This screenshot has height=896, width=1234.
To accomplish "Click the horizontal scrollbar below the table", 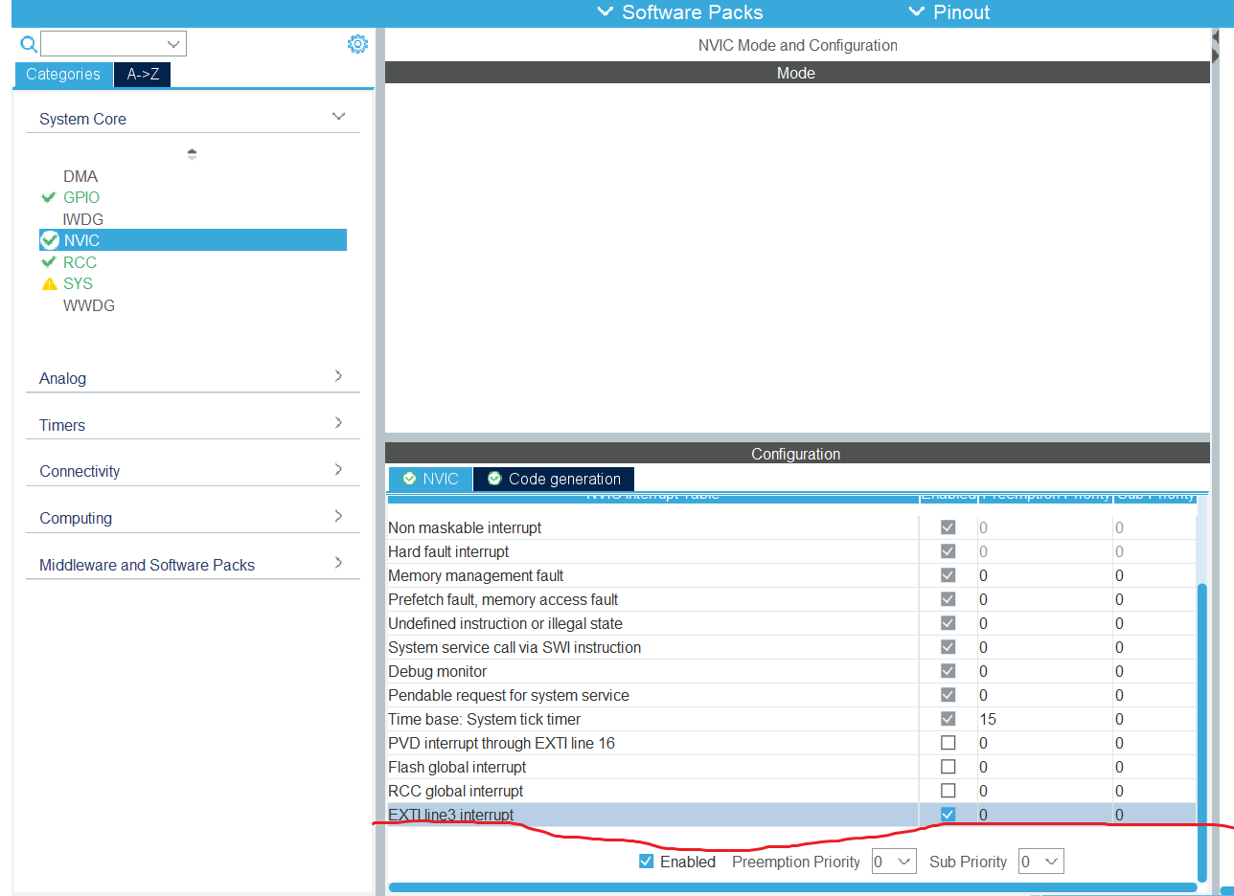I will 792,887.
